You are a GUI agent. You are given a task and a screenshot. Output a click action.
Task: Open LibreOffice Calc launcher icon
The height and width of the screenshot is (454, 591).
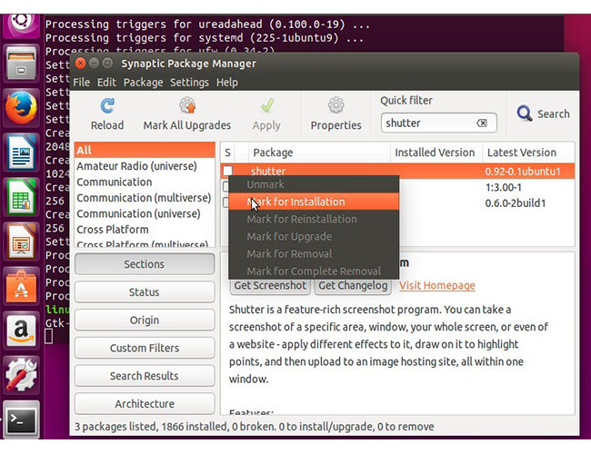coord(21,197)
